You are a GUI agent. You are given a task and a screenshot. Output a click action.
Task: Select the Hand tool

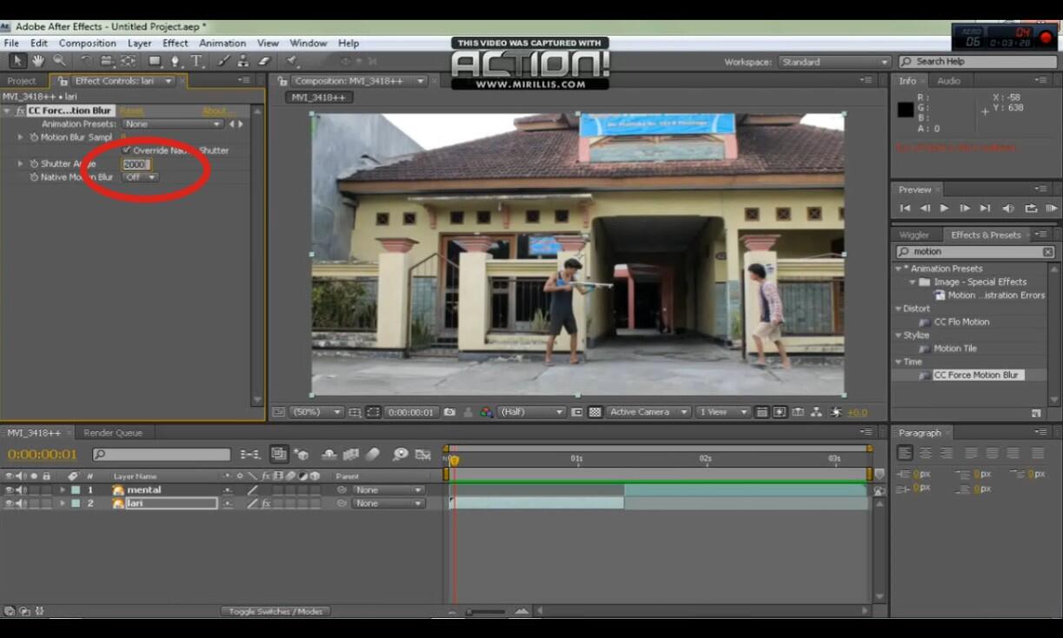38,61
